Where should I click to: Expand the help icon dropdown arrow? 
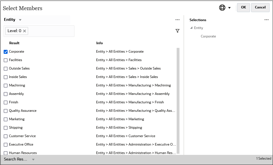coord(229,8)
